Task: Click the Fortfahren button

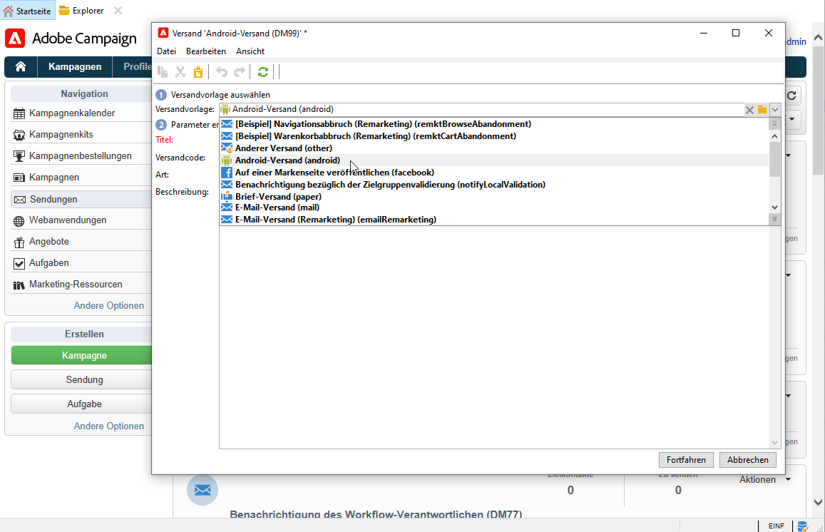Action: pyautogui.click(x=686, y=460)
